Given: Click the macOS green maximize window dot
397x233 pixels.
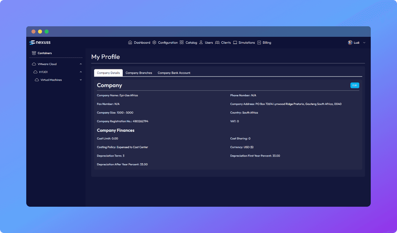Looking at the screenshot, I should [x=47, y=32].
